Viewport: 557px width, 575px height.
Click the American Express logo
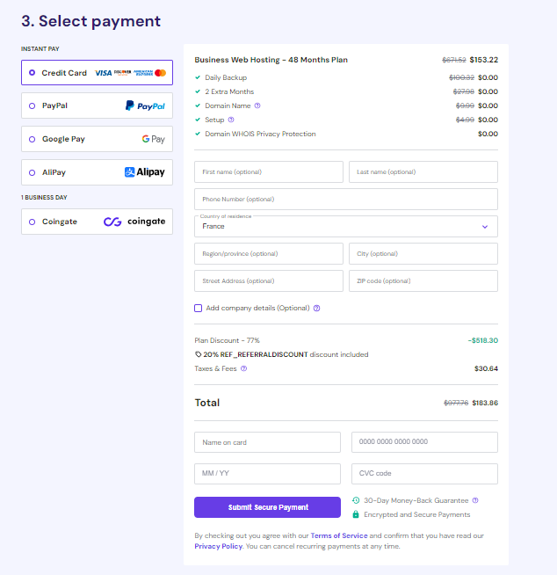coord(143,73)
